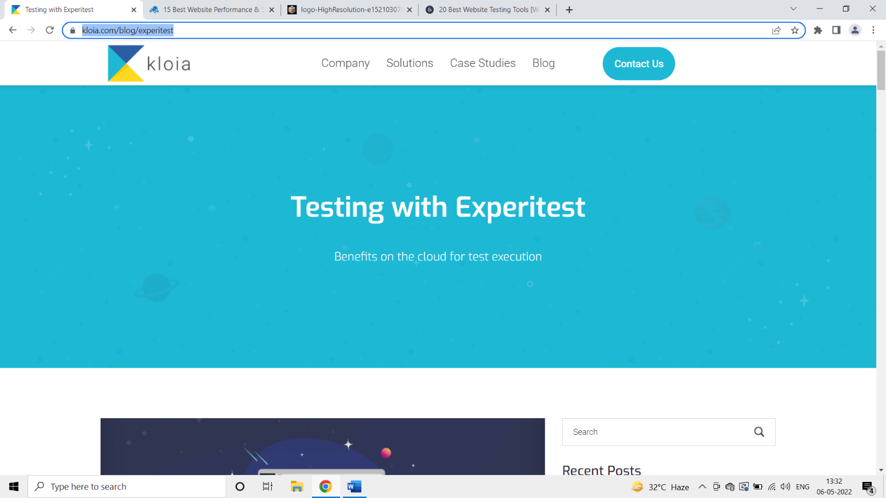
Task: Open Chrome extensions puzzle icon
Action: 818,30
